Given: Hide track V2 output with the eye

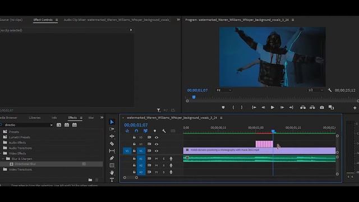Looking at the screenshot, I should (x=157, y=144).
